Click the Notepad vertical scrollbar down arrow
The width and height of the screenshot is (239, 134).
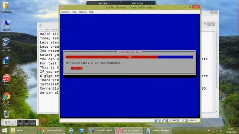coord(213,111)
